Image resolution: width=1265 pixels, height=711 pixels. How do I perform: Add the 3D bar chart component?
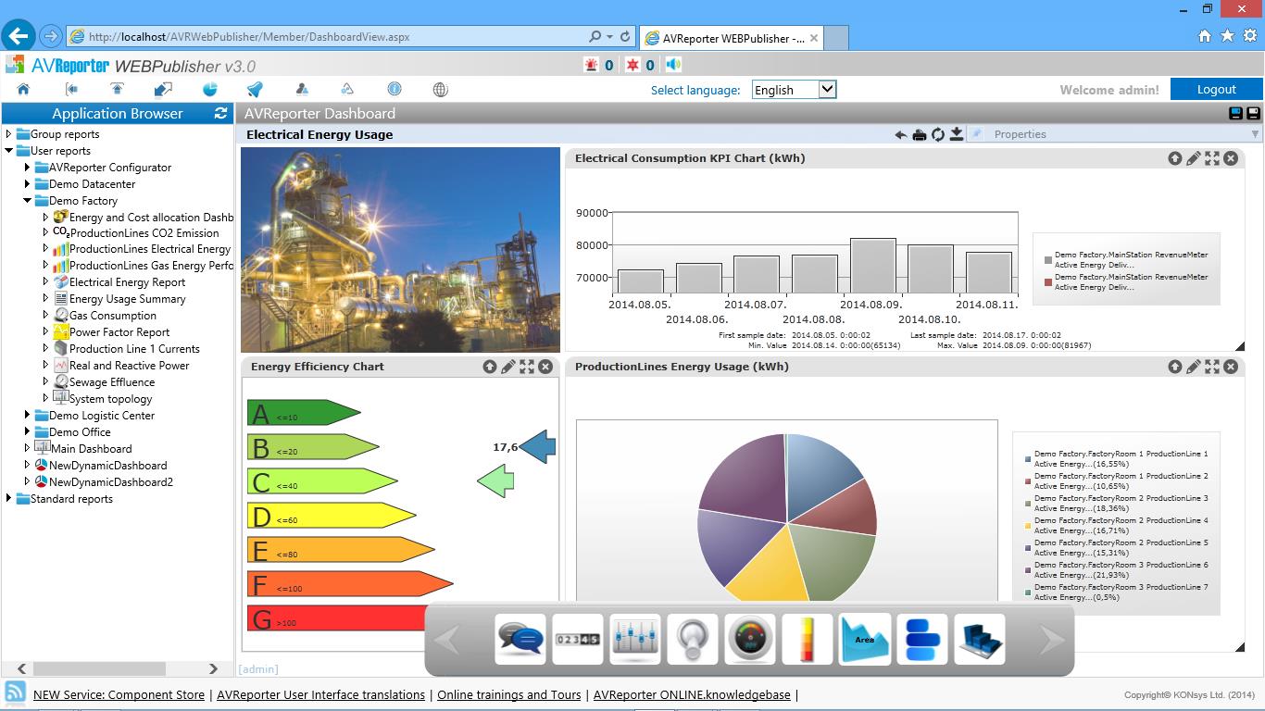[x=980, y=639]
